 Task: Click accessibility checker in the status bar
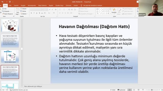point(19,90)
